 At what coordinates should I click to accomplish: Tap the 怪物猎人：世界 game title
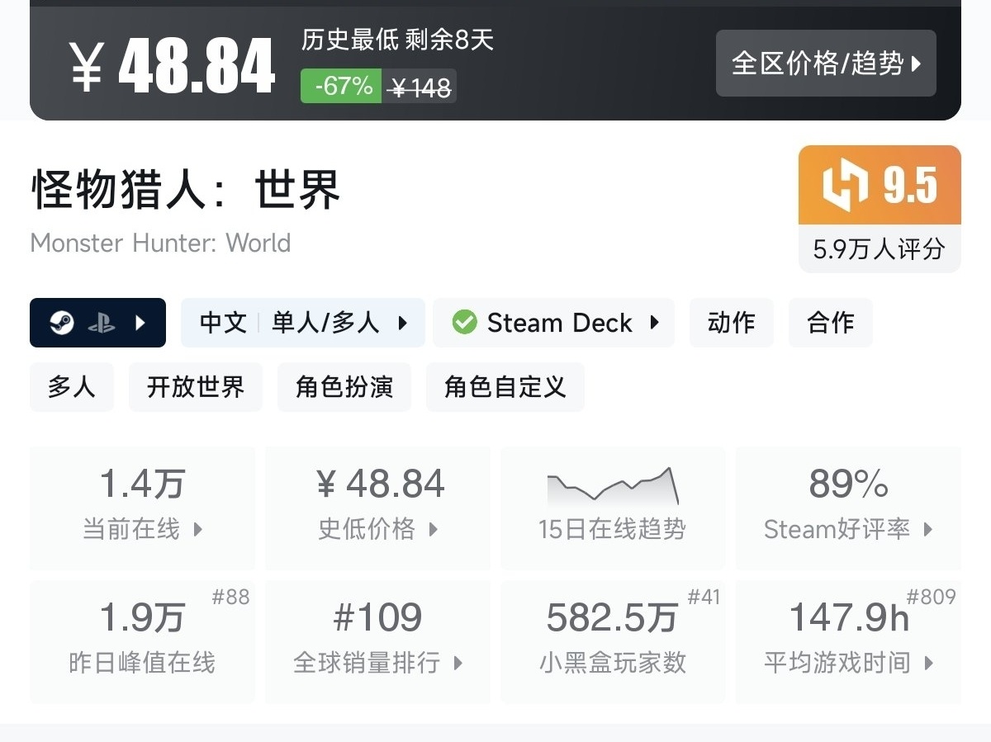pos(186,189)
